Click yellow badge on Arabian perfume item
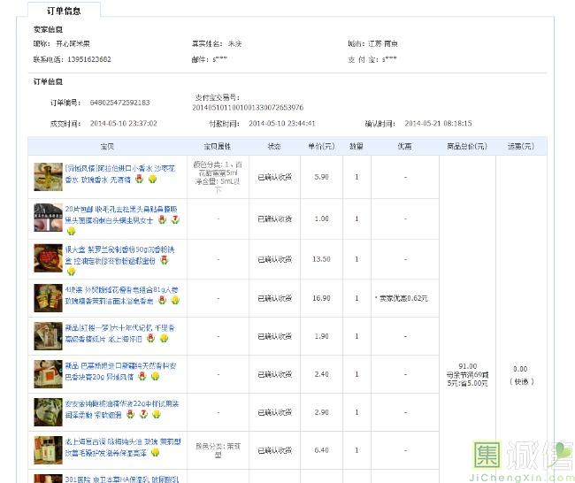Viewport: 575px width, 483px height. pyautogui.click(x=152, y=179)
